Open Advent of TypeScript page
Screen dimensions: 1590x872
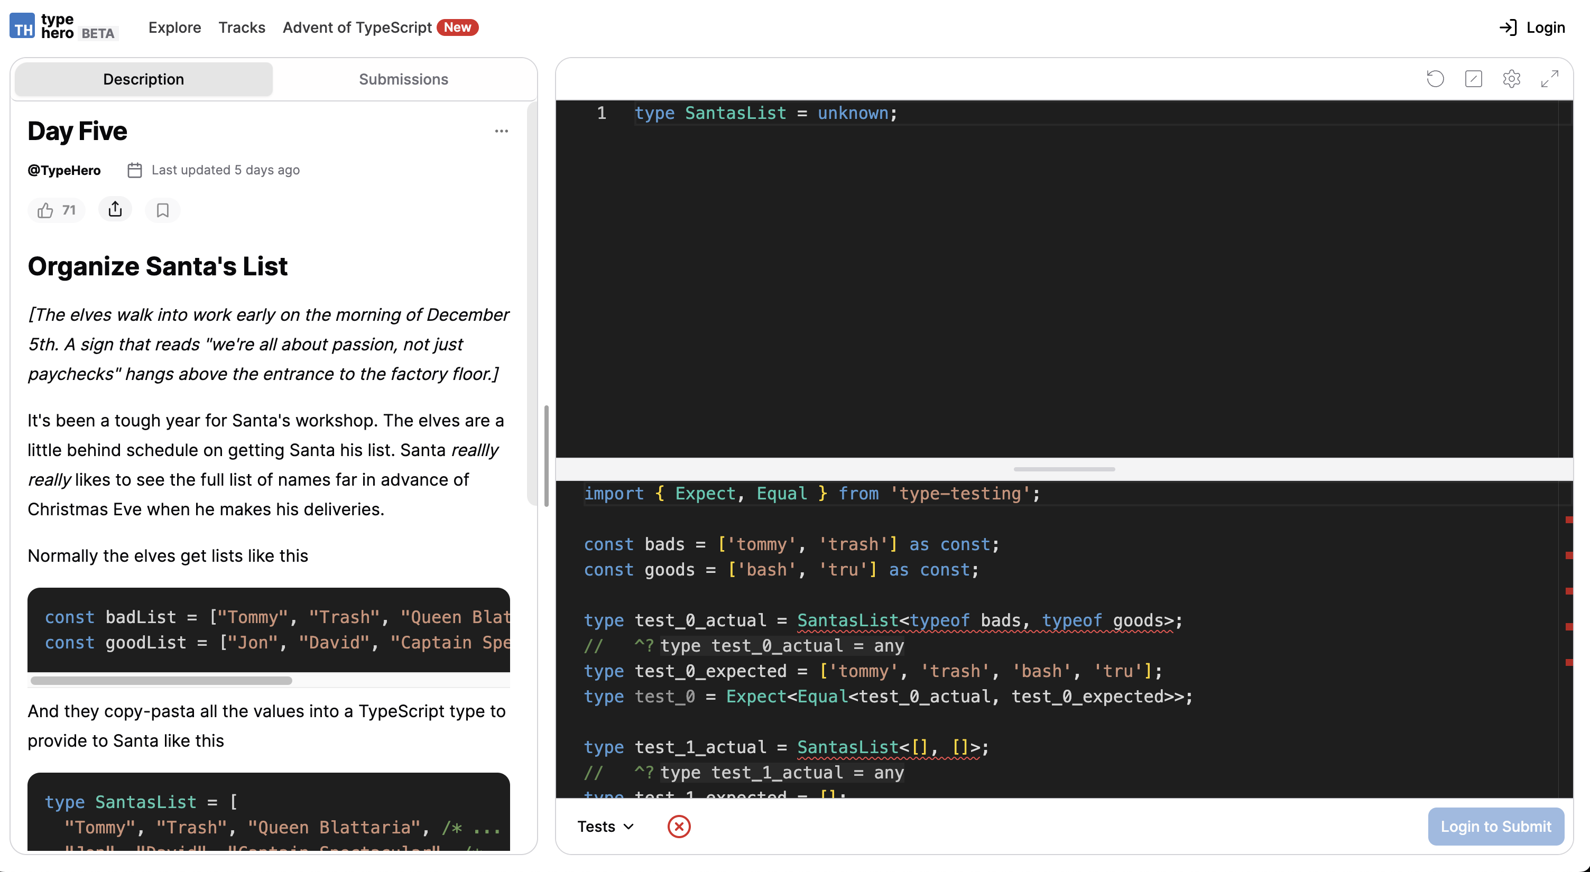click(357, 27)
